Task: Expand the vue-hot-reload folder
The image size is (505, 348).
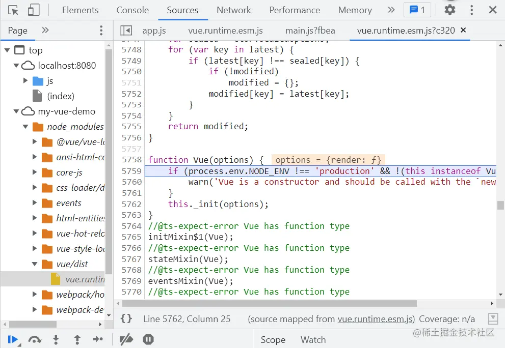Action: point(35,233)
